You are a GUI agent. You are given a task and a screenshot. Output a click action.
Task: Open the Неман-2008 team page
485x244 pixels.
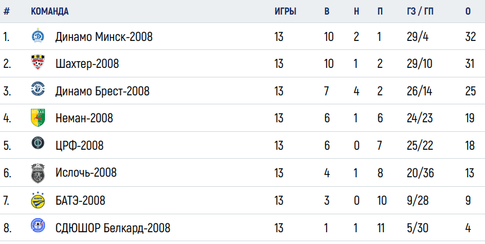tap(84, 118)
